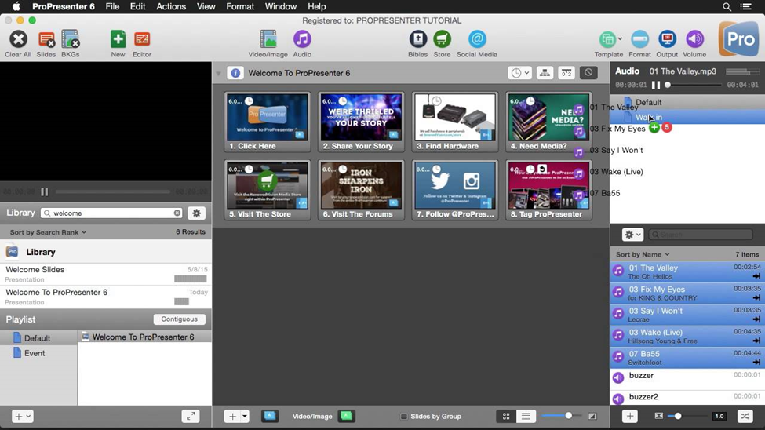
Task: Click the library search field
Action: 112,213
